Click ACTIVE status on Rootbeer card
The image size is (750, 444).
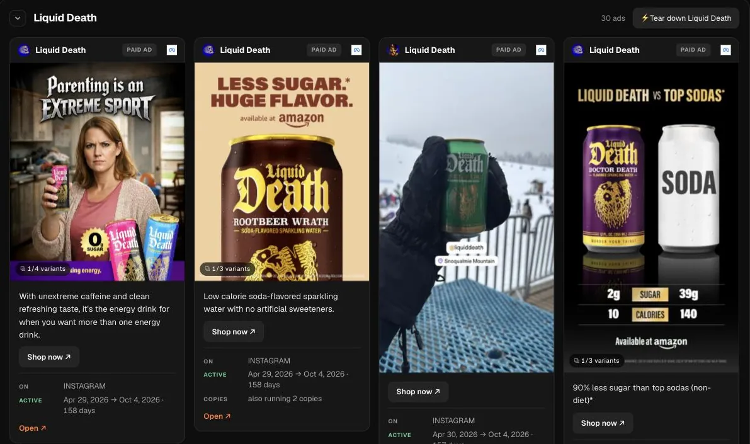(x=215, y=375)
